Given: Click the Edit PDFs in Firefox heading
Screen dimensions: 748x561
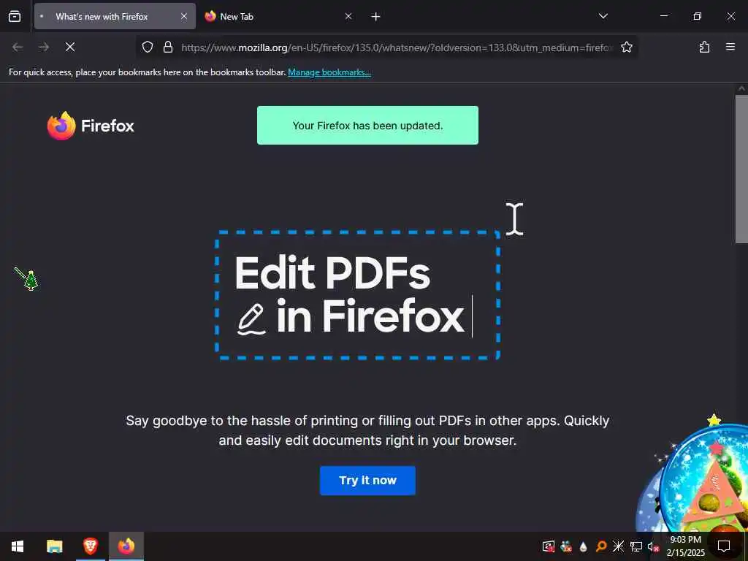Looking at the screenshot, I should pyautogui.click(x=349, y=294).
